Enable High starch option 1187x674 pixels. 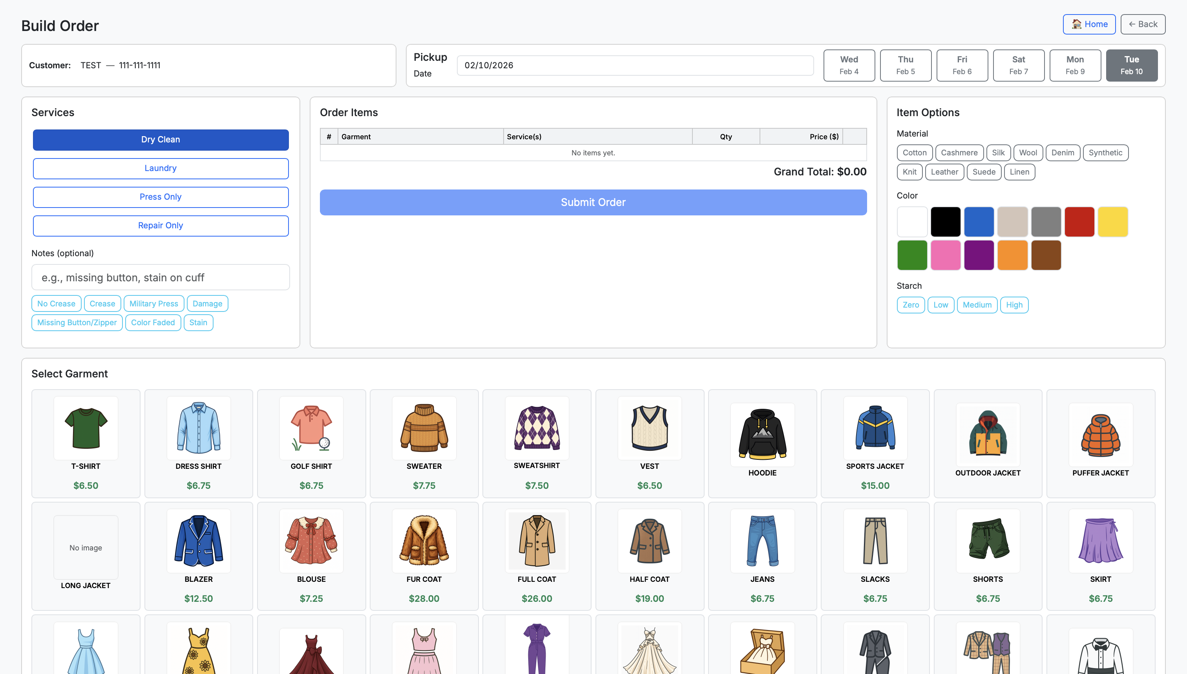[1014, 304]
